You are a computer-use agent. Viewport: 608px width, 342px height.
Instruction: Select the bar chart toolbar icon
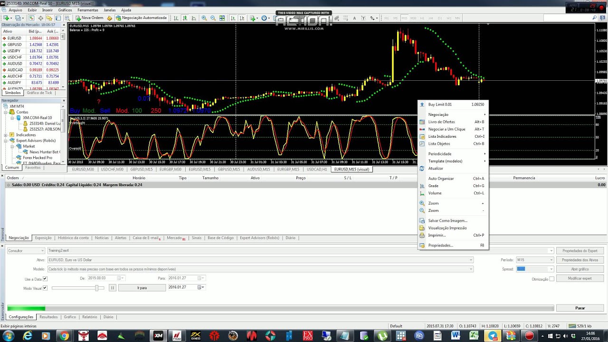176,18
